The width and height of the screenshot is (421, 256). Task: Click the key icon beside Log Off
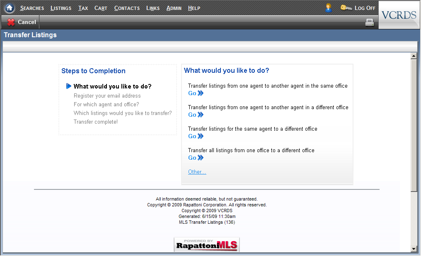tap(346, 8)
